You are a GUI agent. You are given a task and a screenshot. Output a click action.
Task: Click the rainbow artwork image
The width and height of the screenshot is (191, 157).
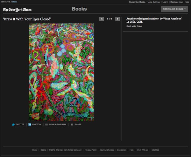point(61,72)
